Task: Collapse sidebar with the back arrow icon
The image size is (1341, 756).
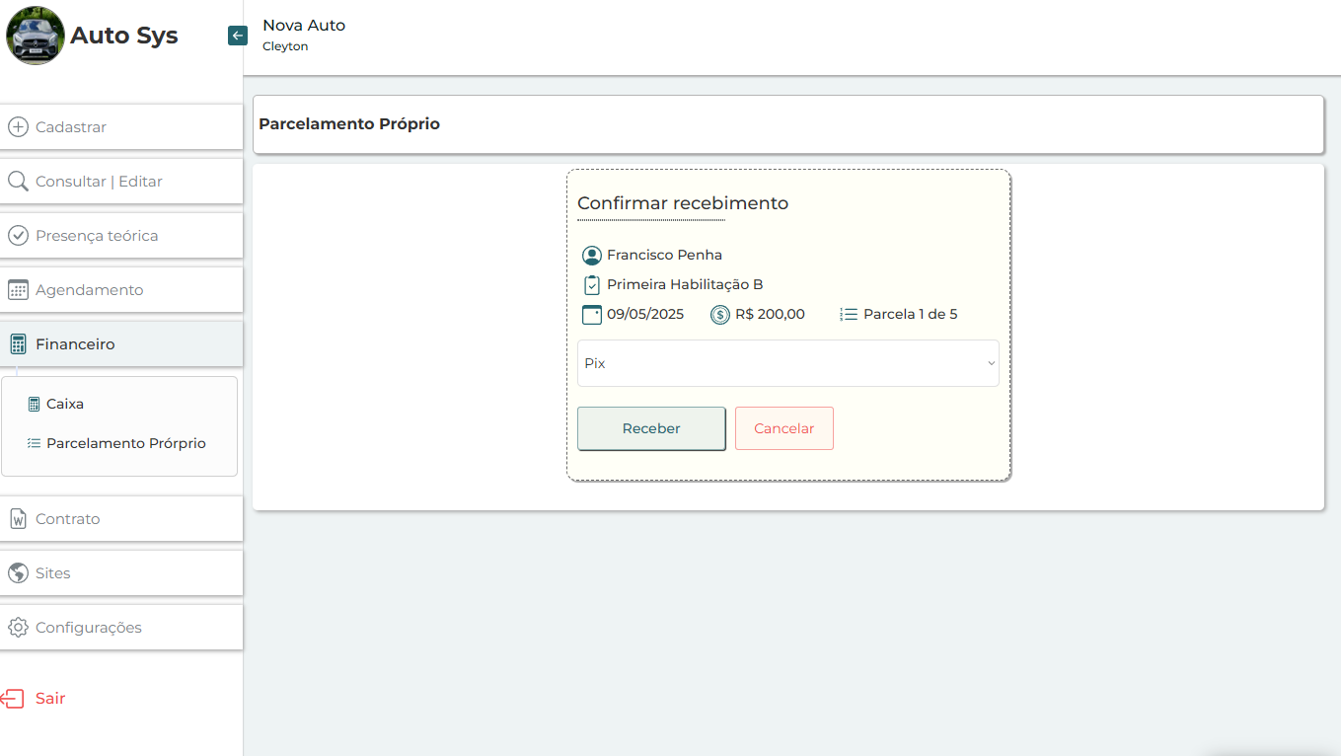Action: tap(237, 36)
